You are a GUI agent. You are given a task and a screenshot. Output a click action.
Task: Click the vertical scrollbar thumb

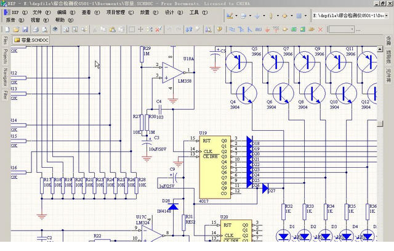click(380, 123)
